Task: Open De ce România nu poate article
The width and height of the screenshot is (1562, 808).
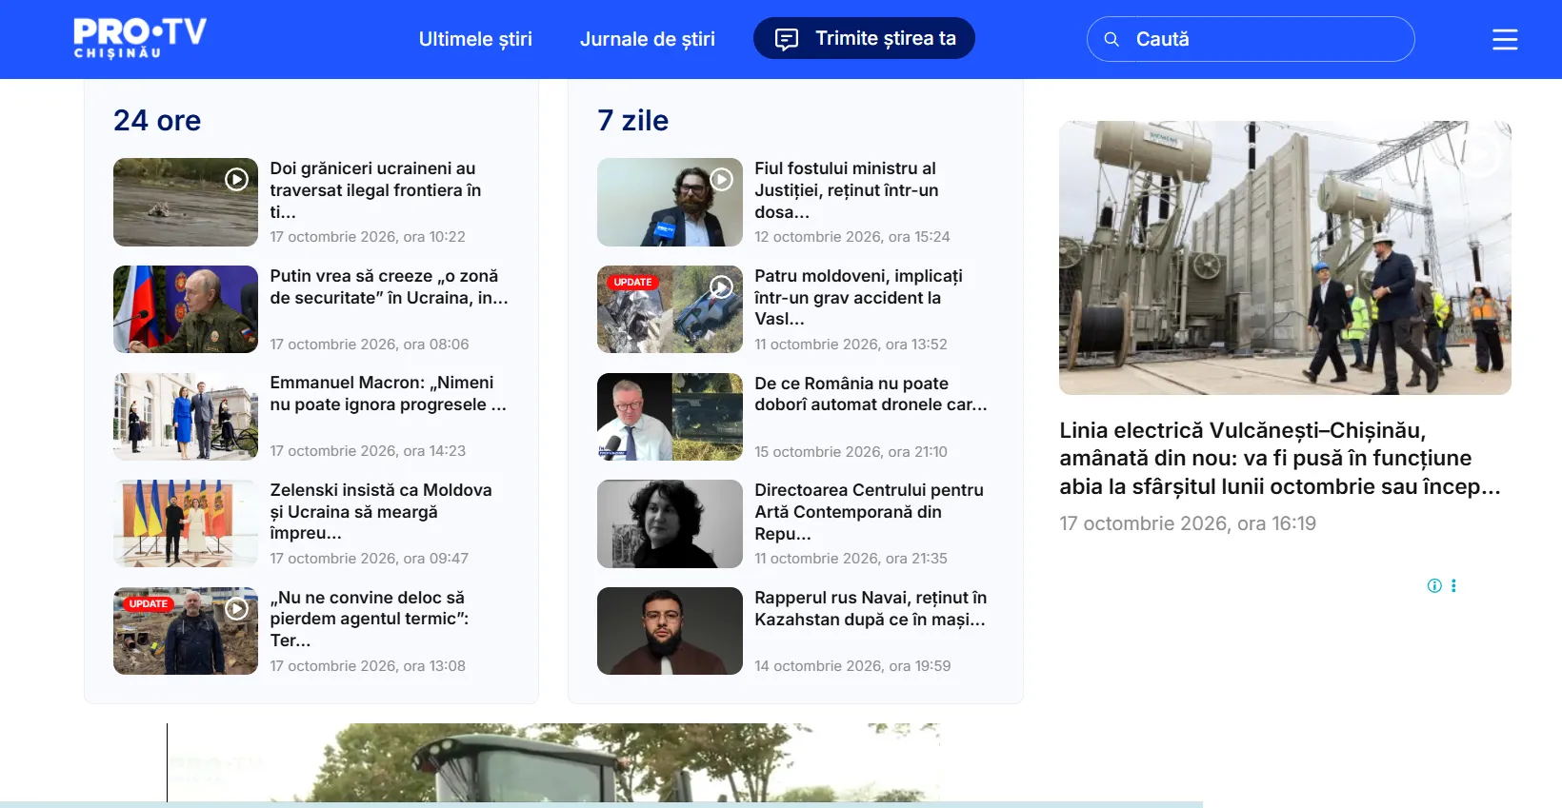Action: pyautogui.click(x=871, y=394)
